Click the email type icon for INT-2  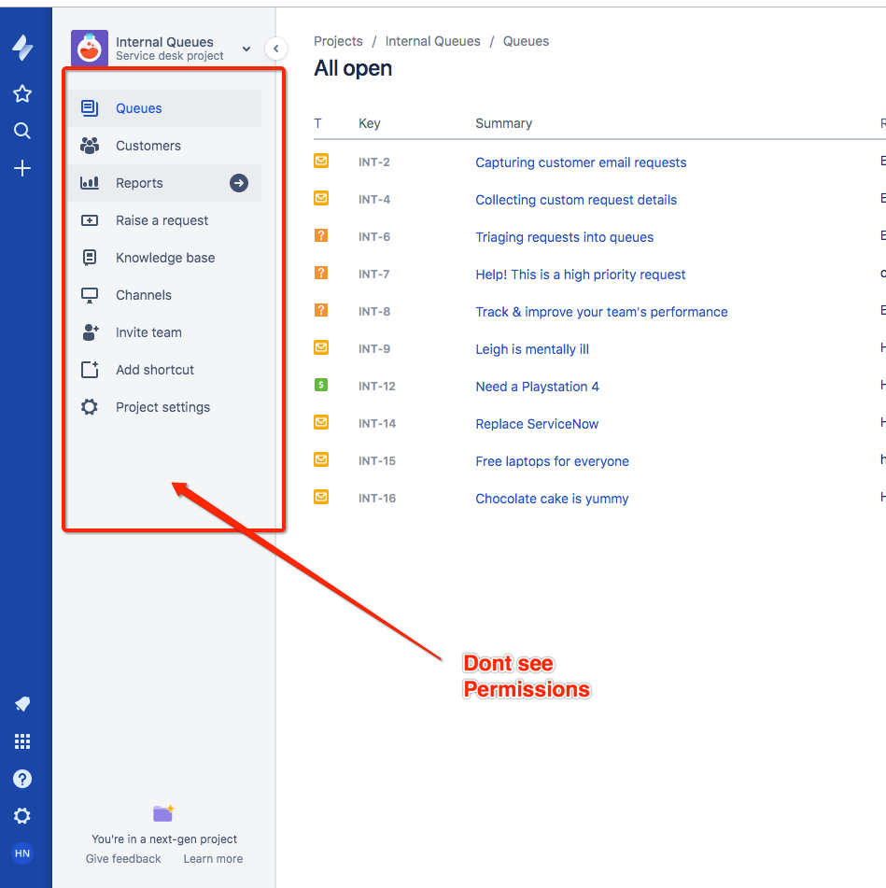click(x=321, y=162)
